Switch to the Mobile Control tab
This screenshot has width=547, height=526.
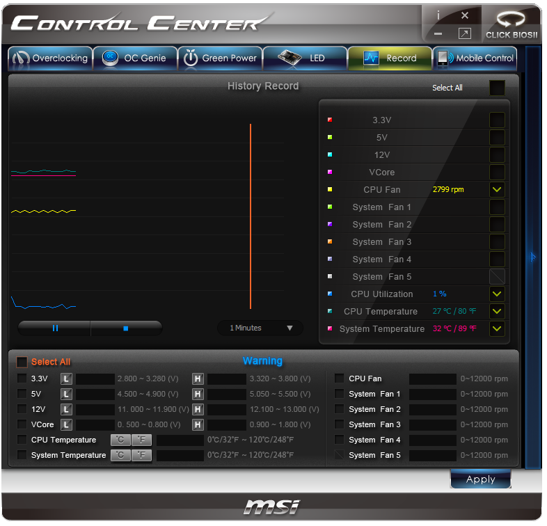coord(475,58)
